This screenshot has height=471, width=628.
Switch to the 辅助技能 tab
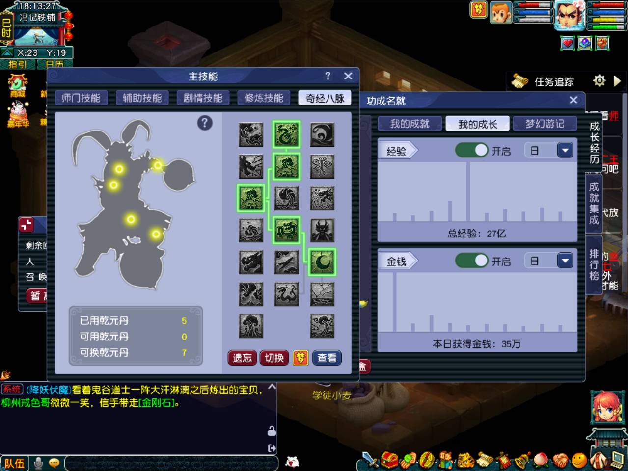(142, 98)
